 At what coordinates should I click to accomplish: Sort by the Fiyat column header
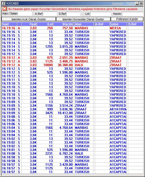[x=29, y=24]
